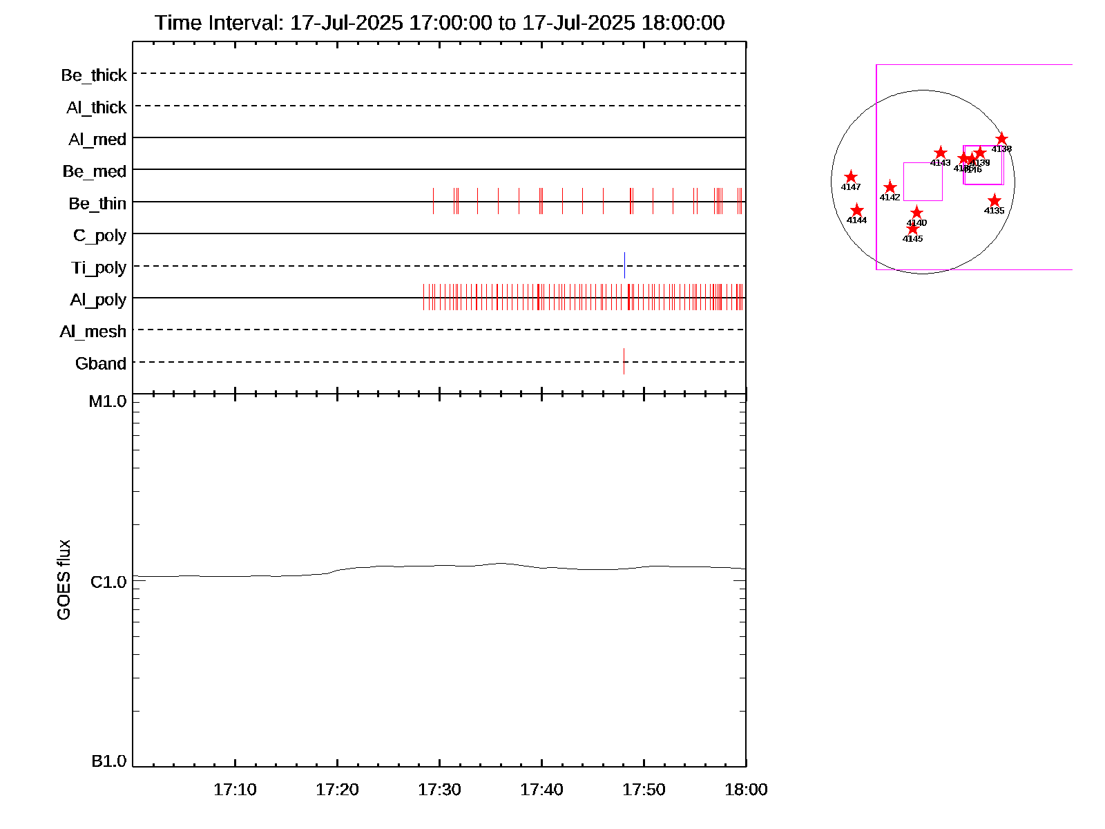1105x829 pixels.
Task: Click the first Be_thin exposure tick
Action: coord(433,201)
